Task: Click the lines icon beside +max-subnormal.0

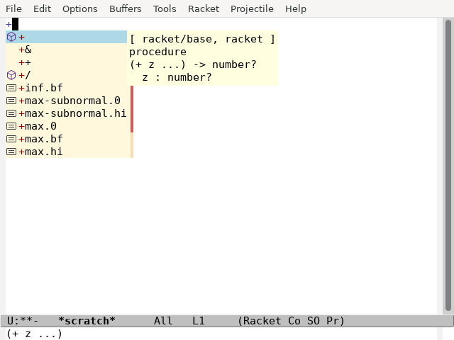Action: tap(11, 101)
